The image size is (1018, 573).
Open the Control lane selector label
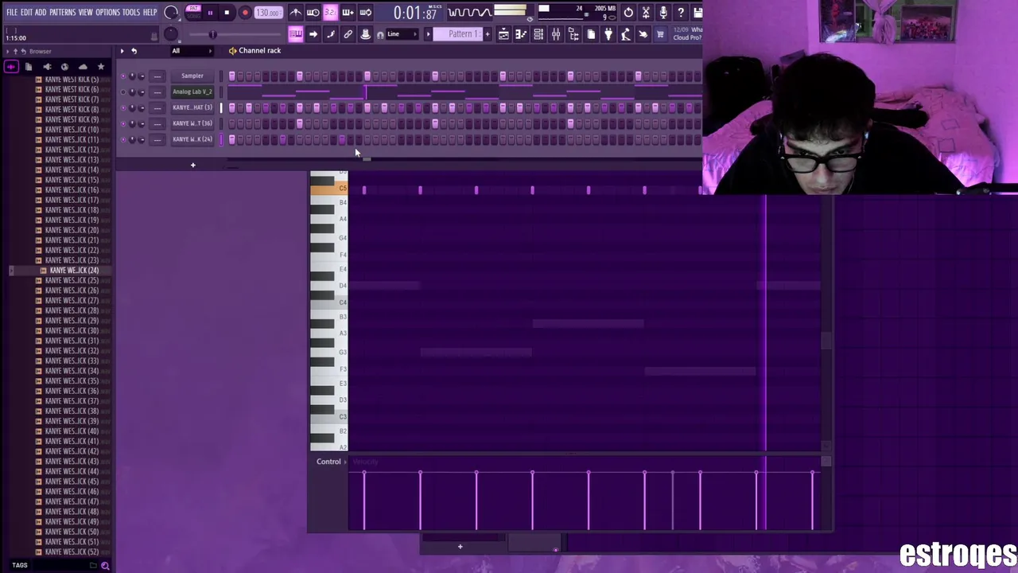(328, 462)
